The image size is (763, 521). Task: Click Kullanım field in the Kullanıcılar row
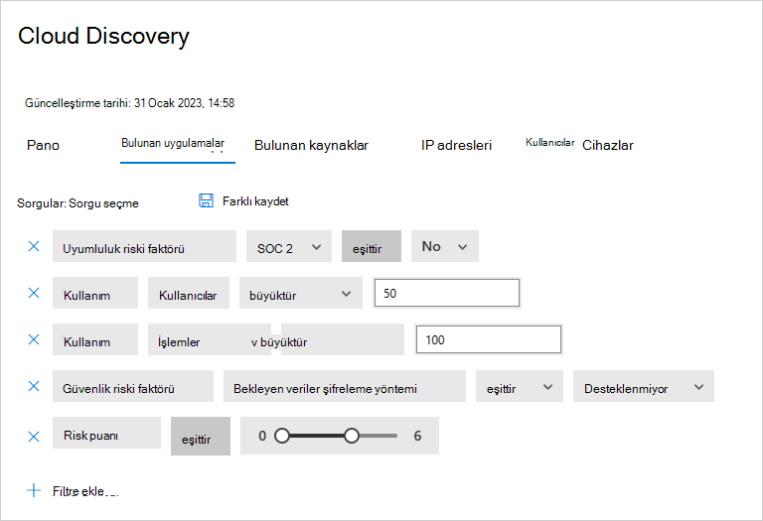[x=95, y=293]
